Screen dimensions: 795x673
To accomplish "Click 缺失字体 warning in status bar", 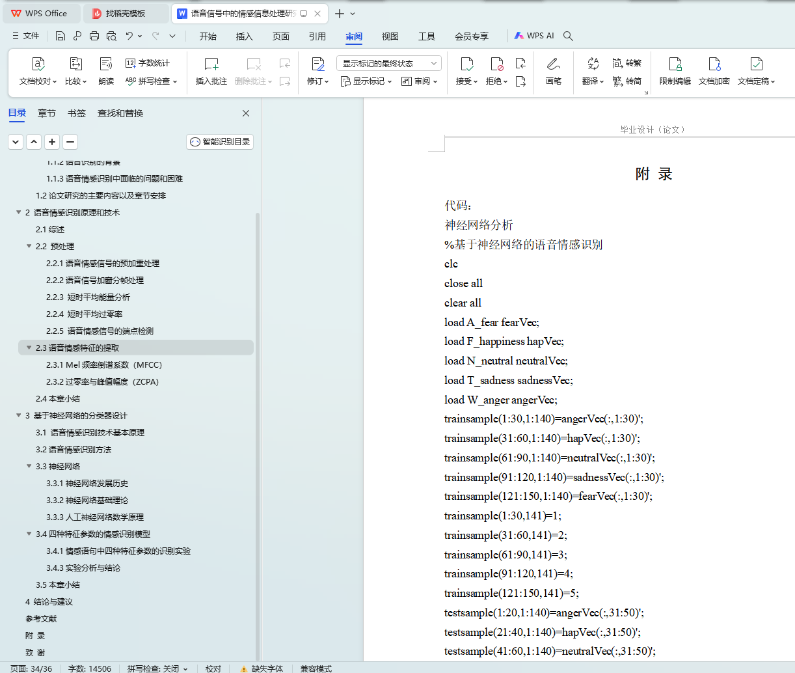I will (x=262, y=668).
